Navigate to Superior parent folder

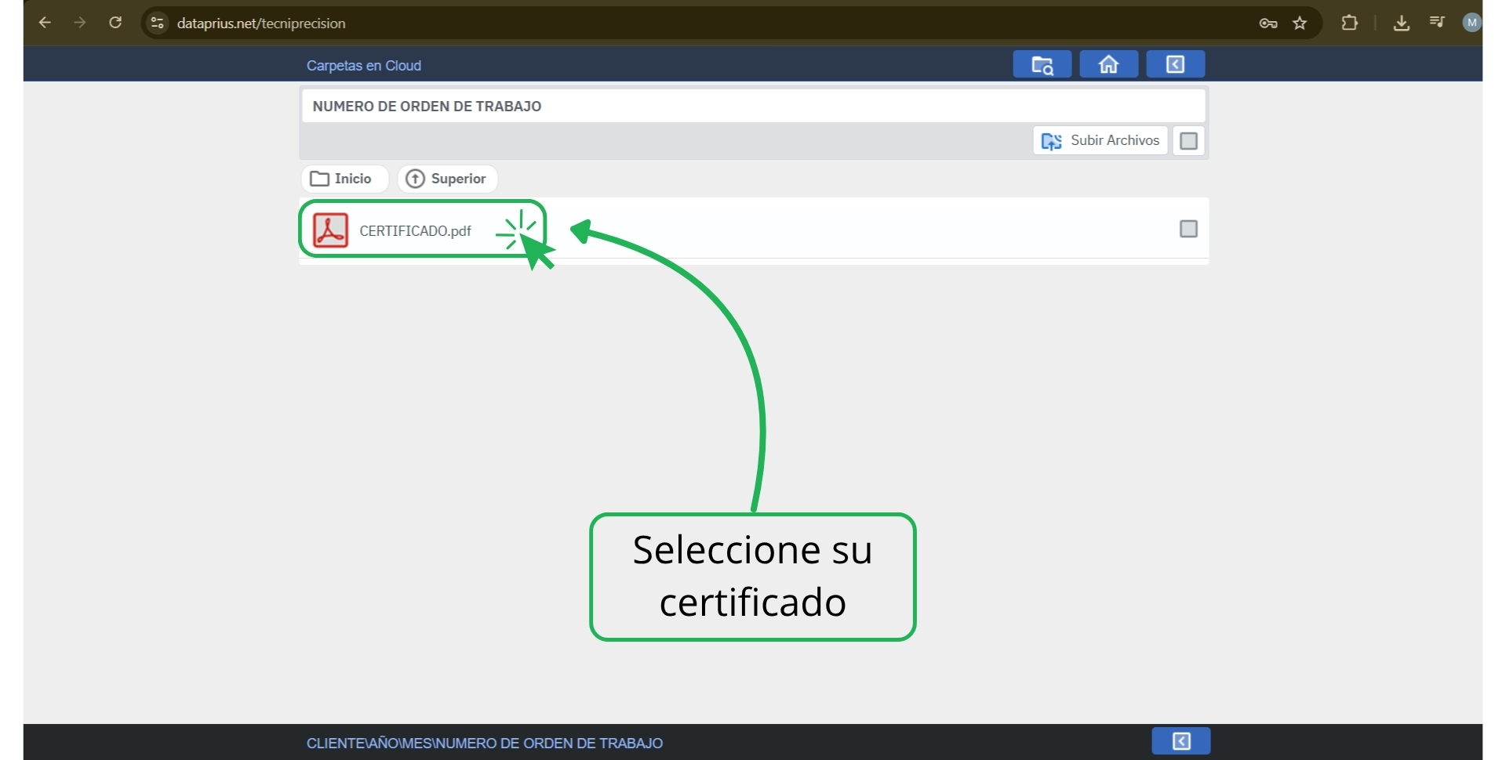(x=447, y=179)
